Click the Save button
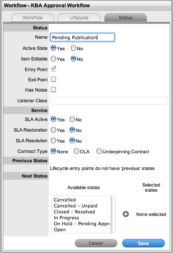This screenshot has height=253, width=173. click(x=144, y=243)
